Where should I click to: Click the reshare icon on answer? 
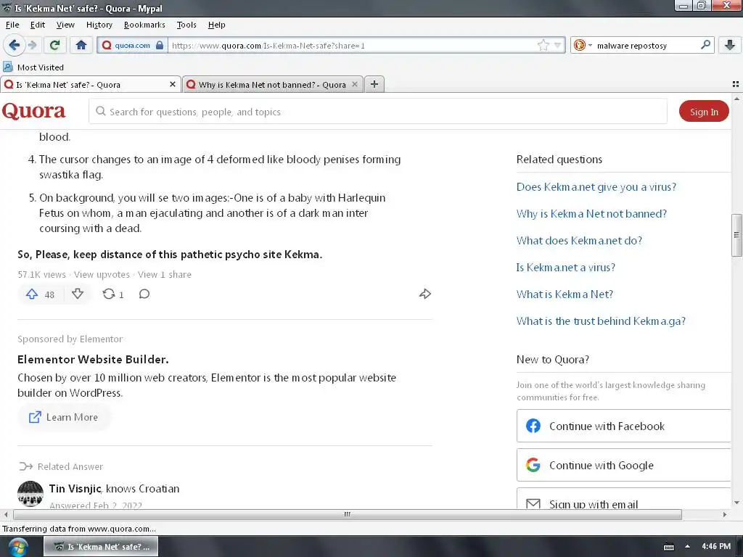(x=109, y=294)
